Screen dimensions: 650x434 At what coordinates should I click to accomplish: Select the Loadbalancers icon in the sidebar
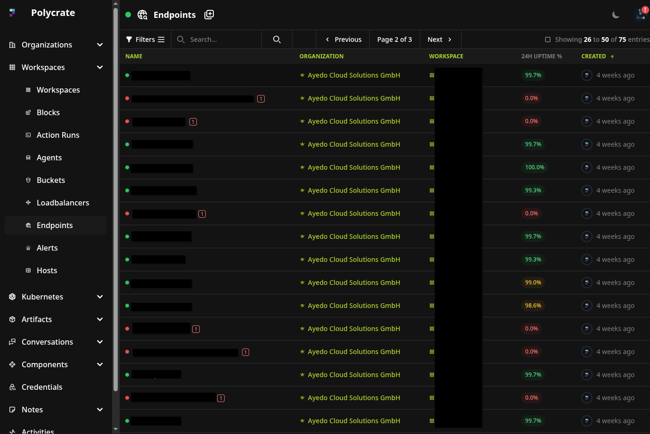click(28, 203)
